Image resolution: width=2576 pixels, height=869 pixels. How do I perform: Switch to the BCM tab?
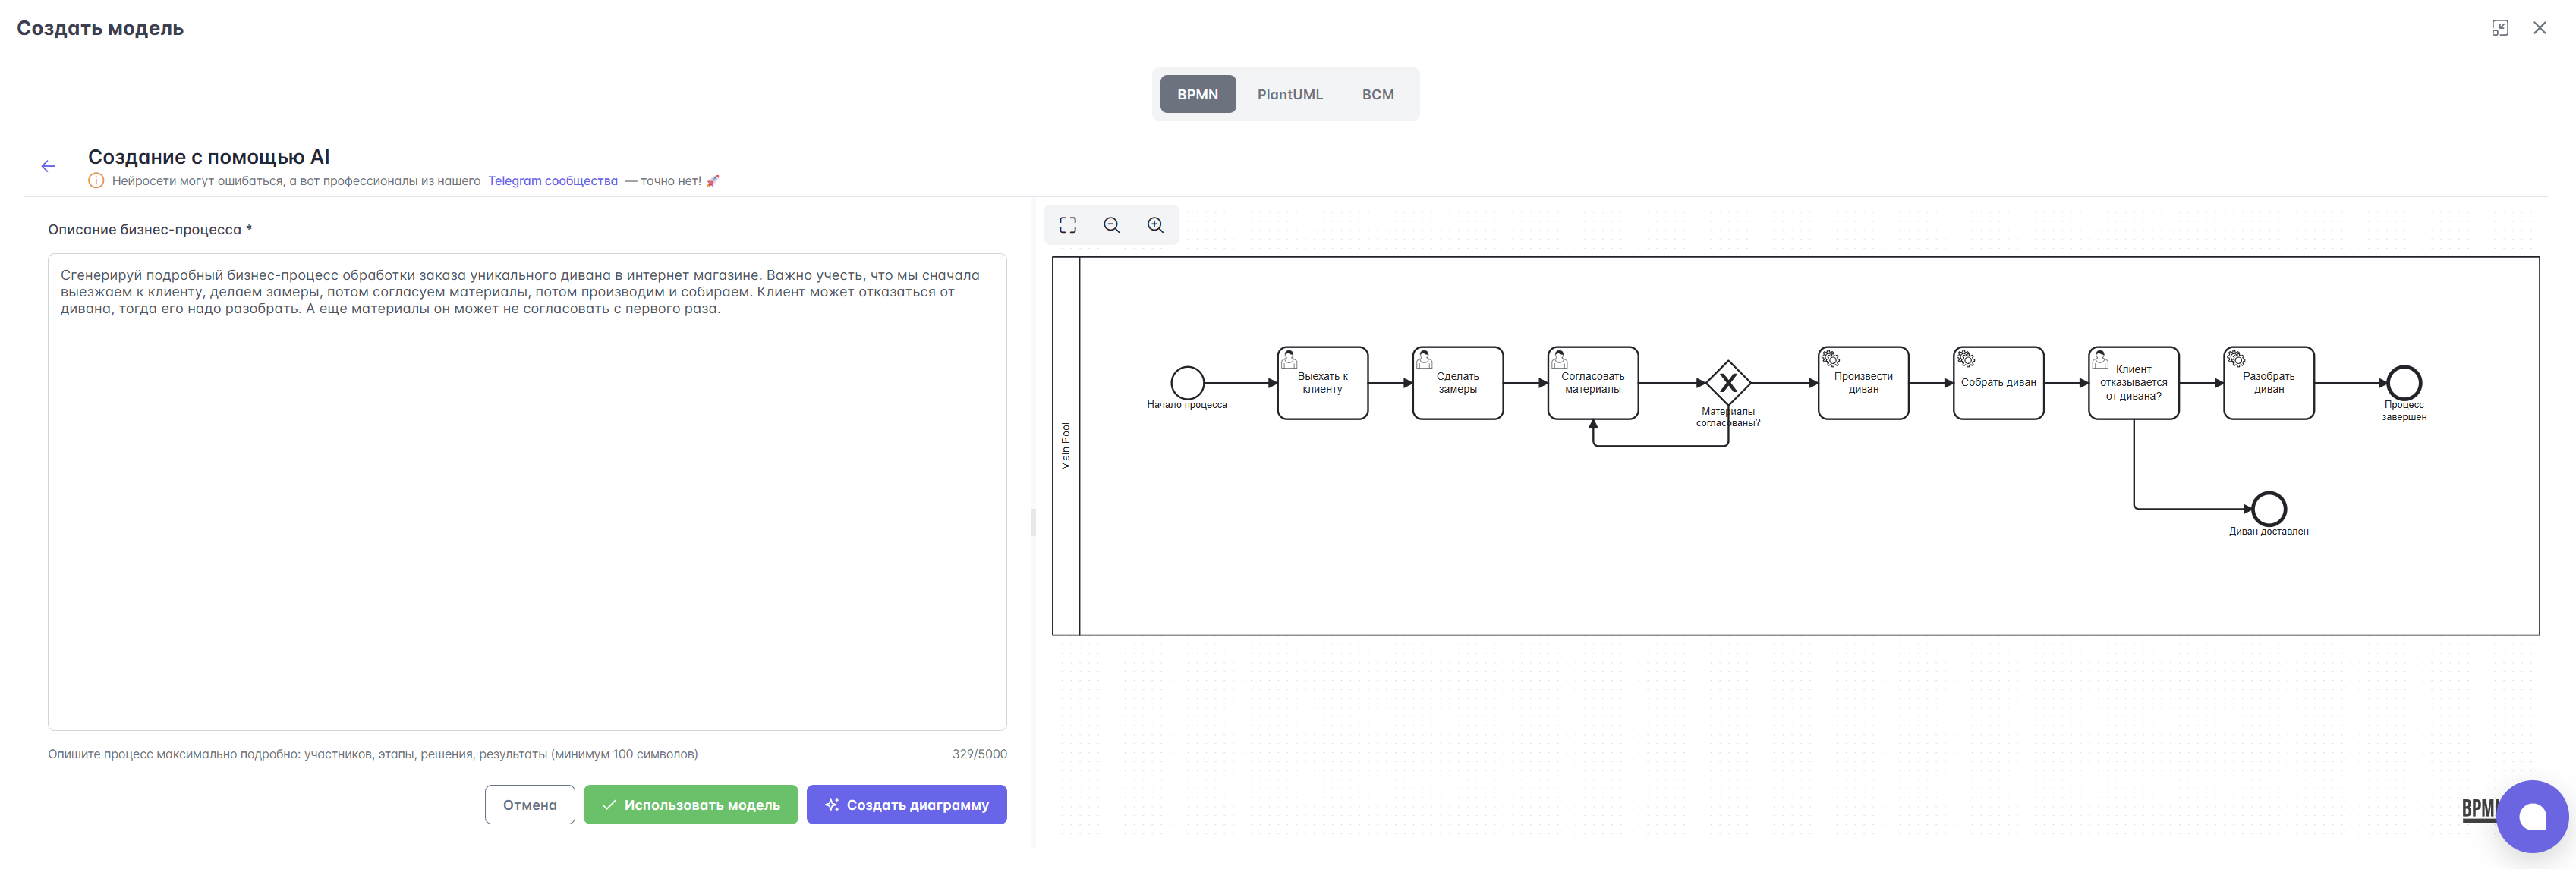1377,94
